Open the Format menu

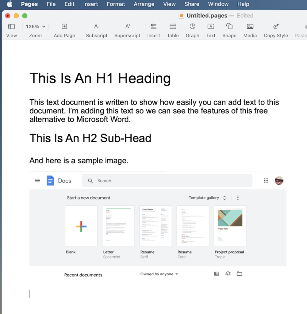tap(116, 4)
